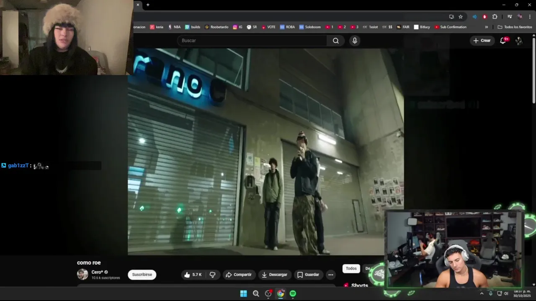
Task: Click the video player to pause
Action: click(265, 151)
